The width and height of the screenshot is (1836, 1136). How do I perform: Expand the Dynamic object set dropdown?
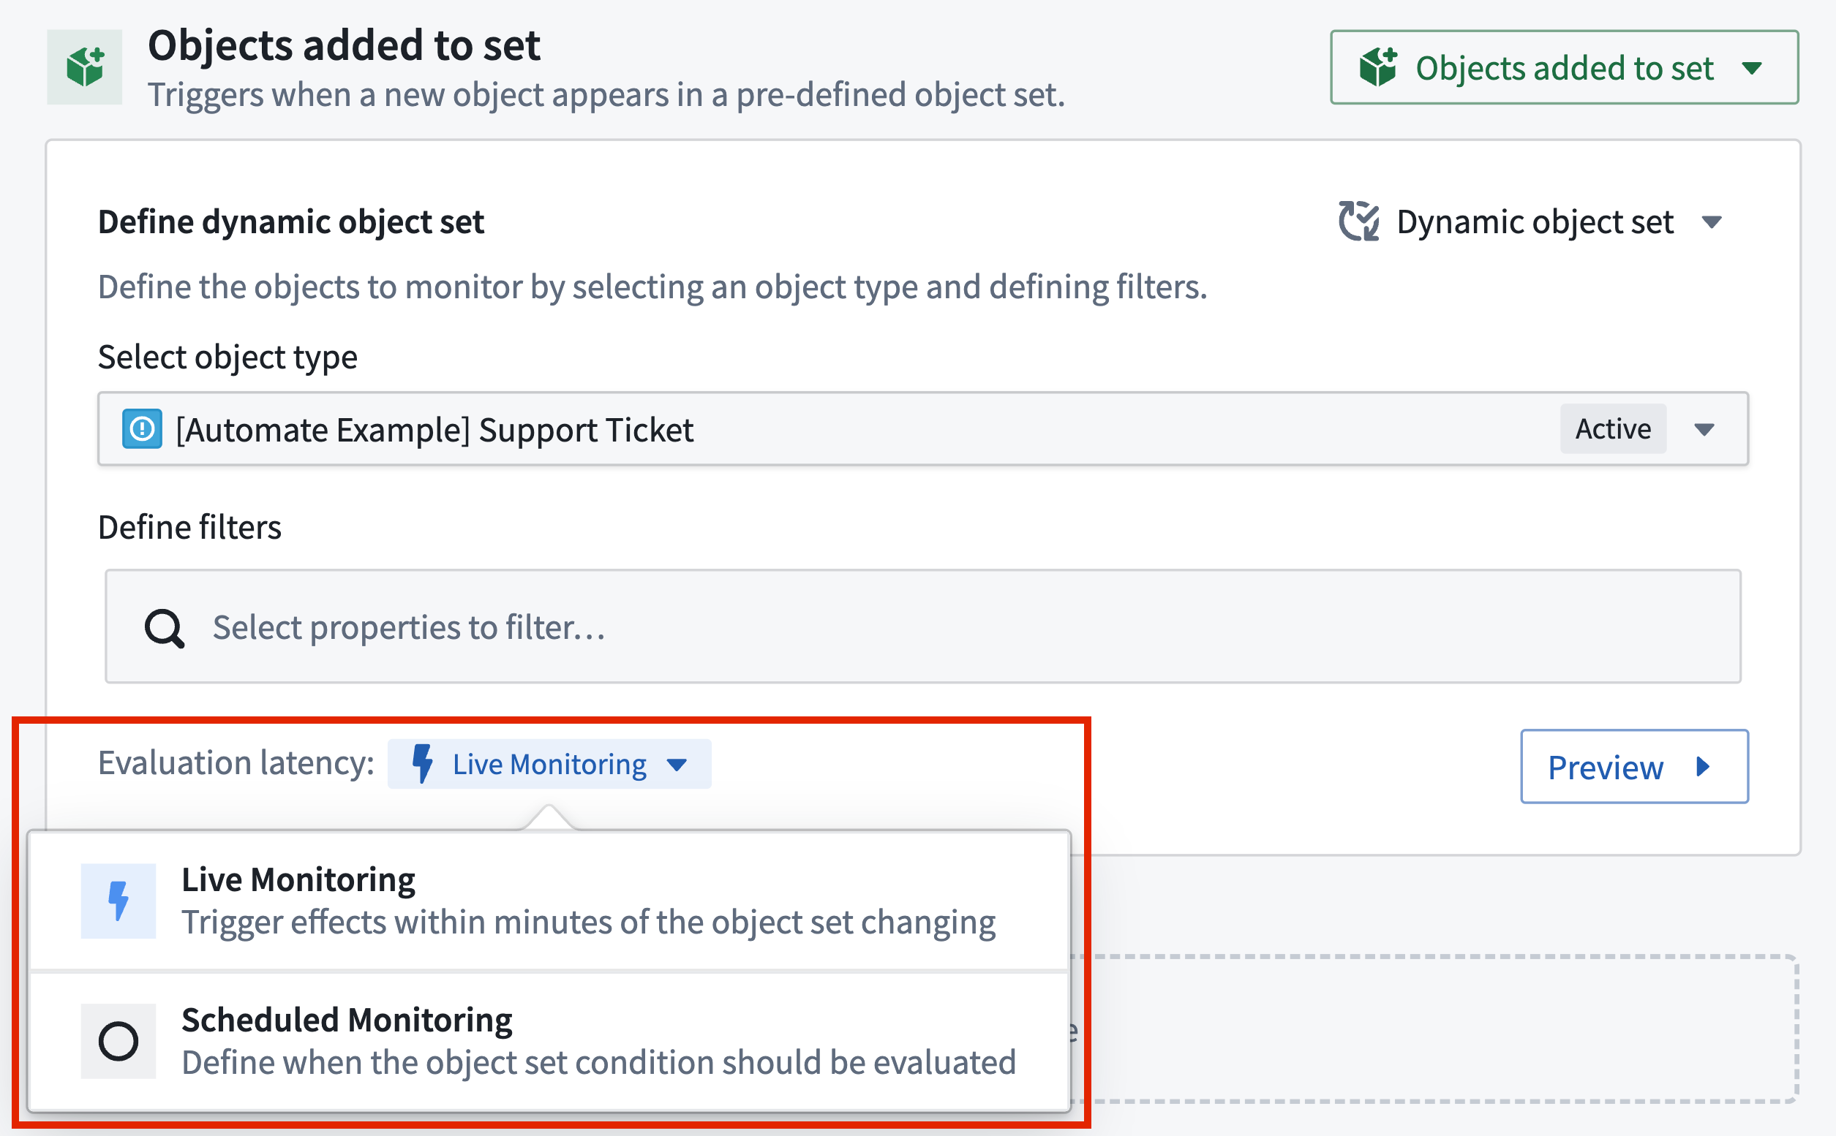click(x=1531, y=221)
